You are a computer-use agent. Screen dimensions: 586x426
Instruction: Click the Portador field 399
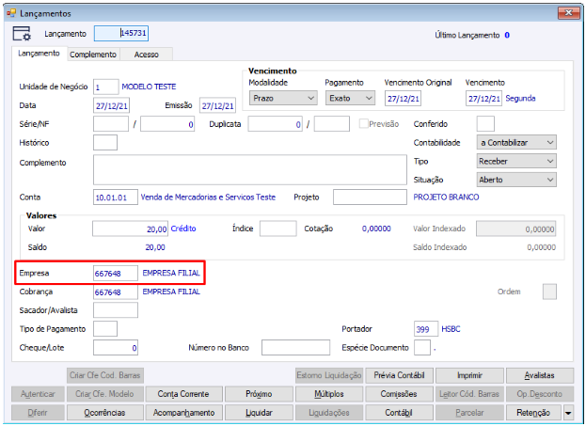pyautogui.click(x=426, y=329)
